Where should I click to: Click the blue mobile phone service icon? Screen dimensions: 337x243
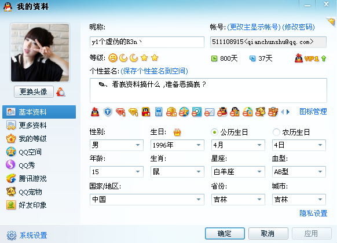pos(159,112)
